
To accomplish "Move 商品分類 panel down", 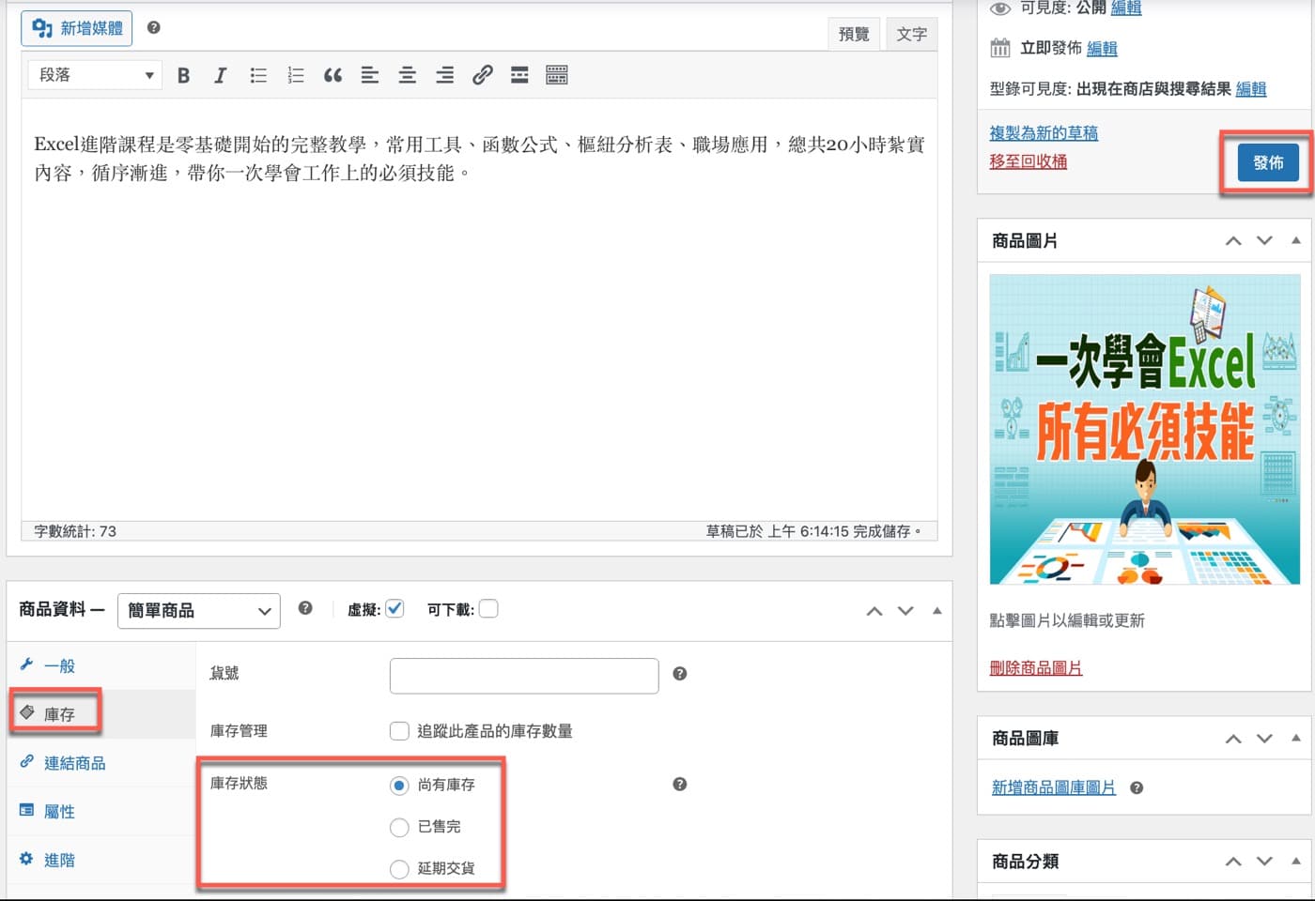I will pyautogui.click(x=1264, y=862).
